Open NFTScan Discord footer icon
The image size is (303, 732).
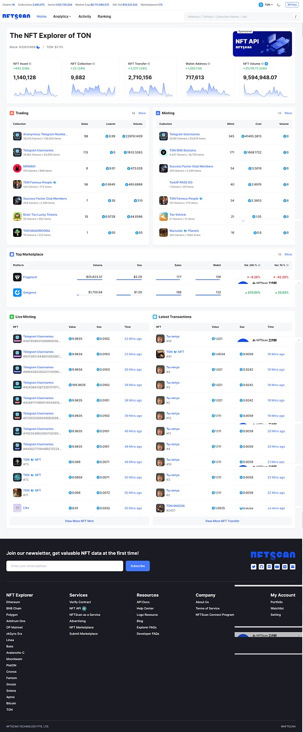point(269,567)
